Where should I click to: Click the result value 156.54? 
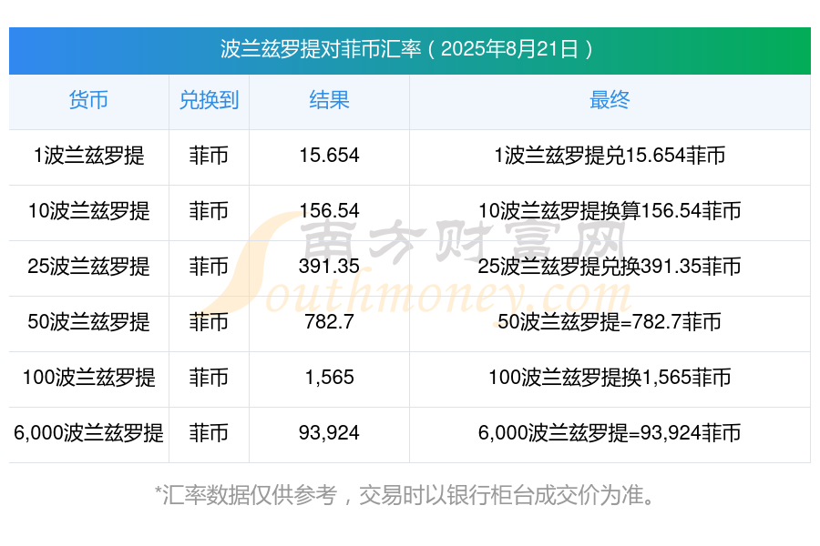click(329, 211)
